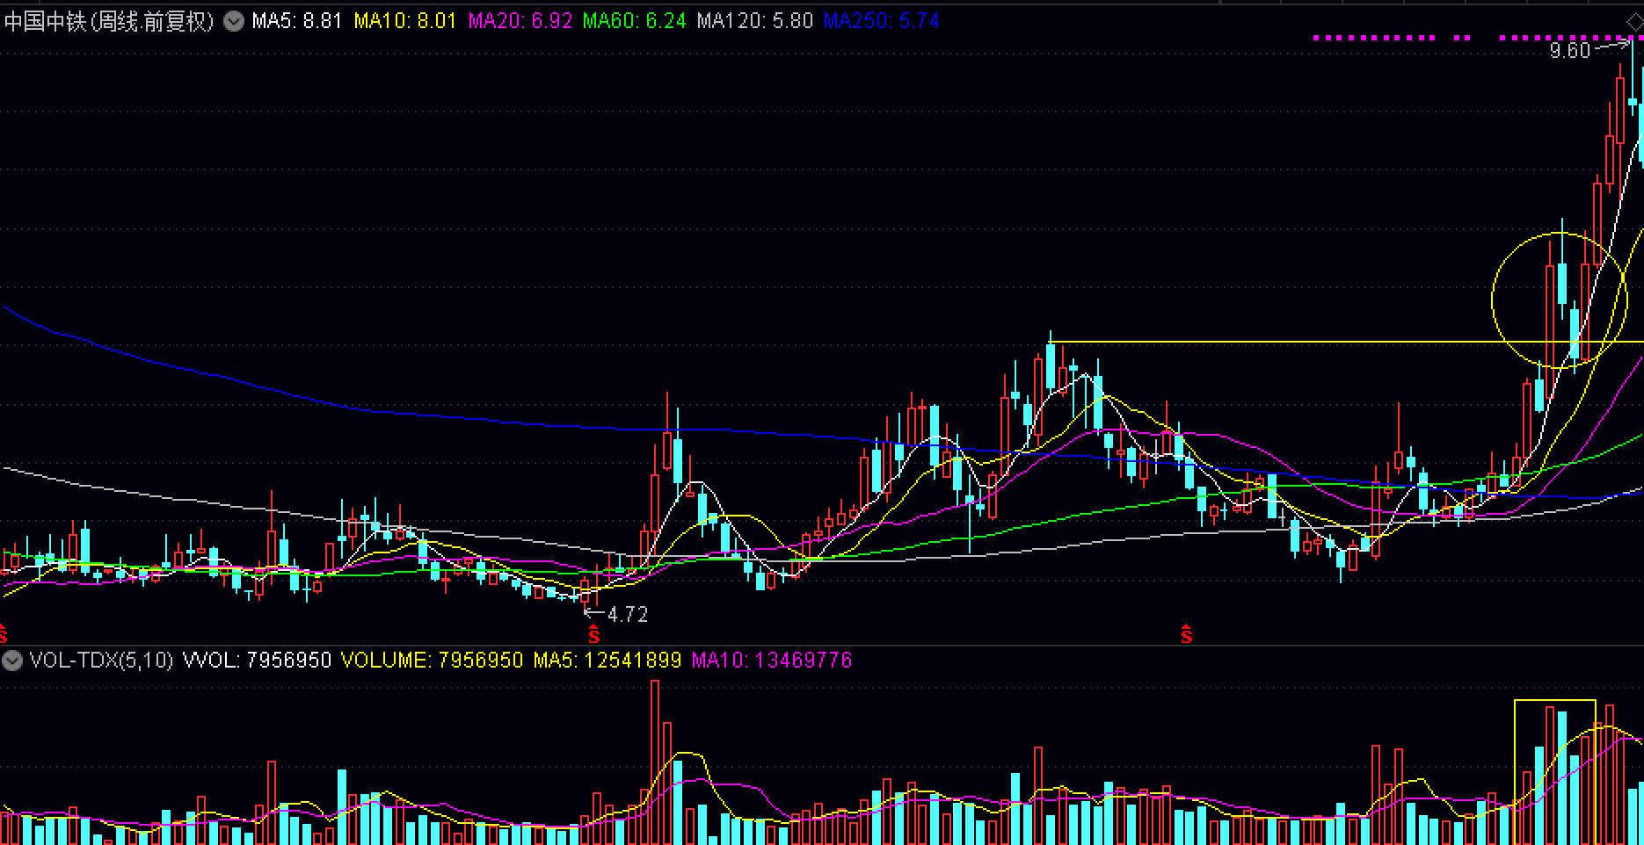Click the MA20: 6.92 magenta label
The height and width of the screenshot is (845, 1644).
click(520, 21)
